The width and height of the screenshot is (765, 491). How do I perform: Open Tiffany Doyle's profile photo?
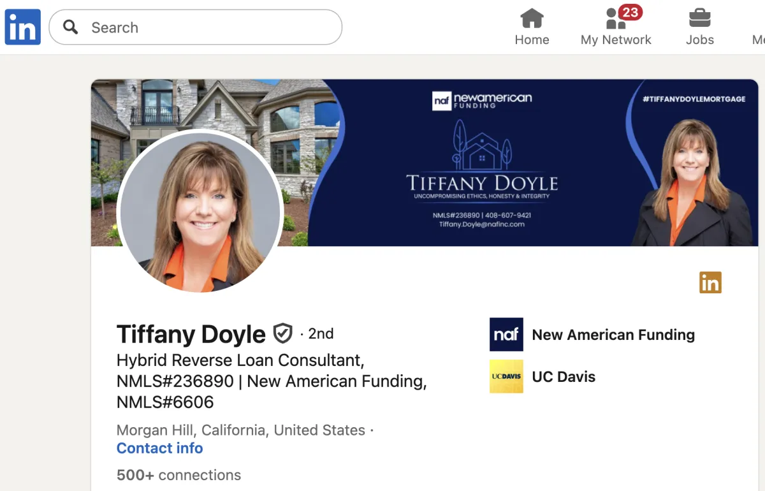[201, 212]
